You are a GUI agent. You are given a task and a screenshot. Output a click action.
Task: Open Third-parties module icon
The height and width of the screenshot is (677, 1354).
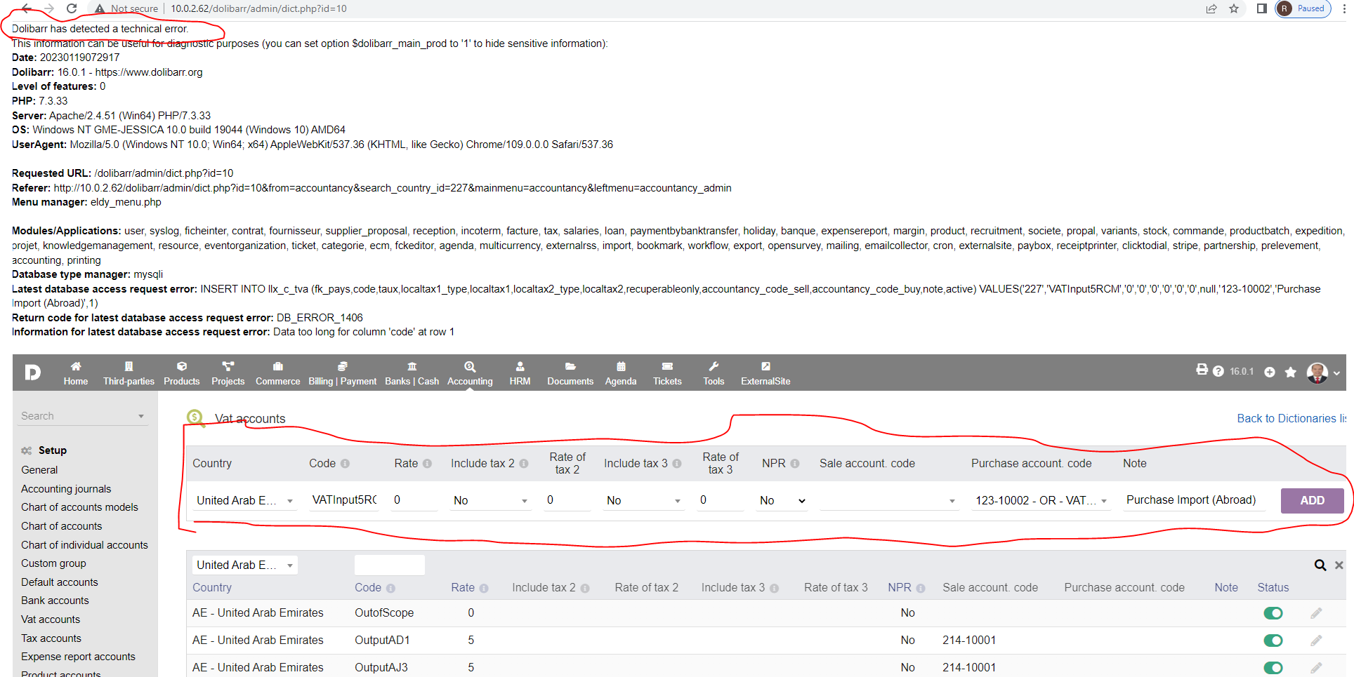click(x=129, y=366)
